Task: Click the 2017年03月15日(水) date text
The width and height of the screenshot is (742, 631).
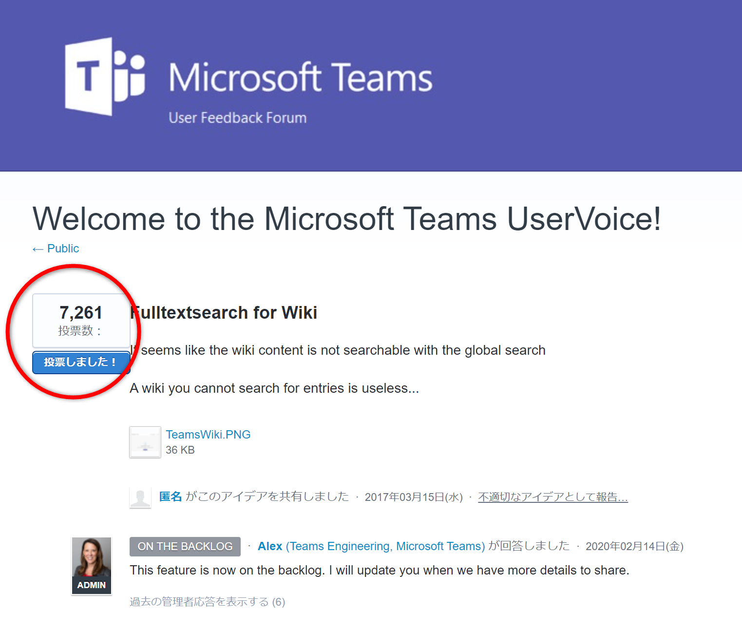Action: [414, 497]
